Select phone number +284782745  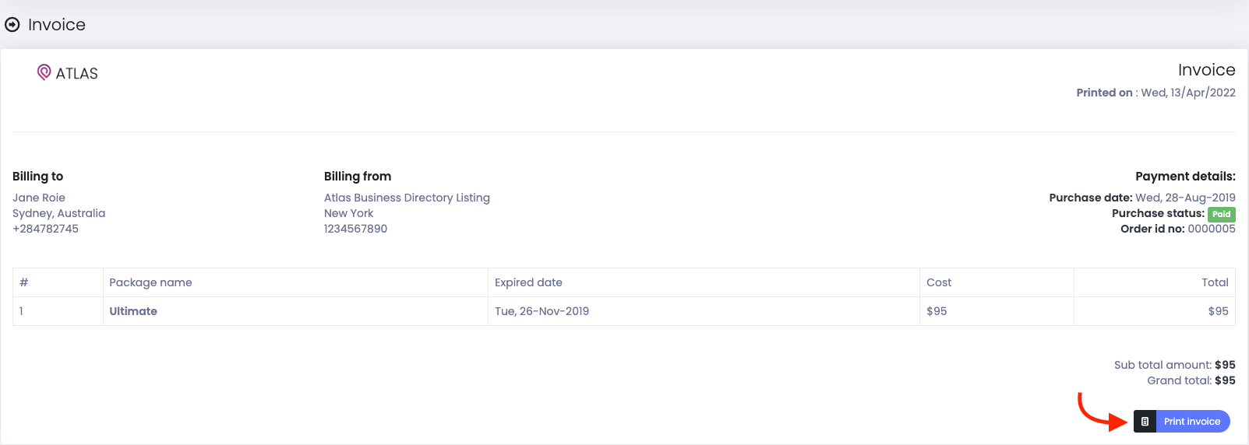46,229
